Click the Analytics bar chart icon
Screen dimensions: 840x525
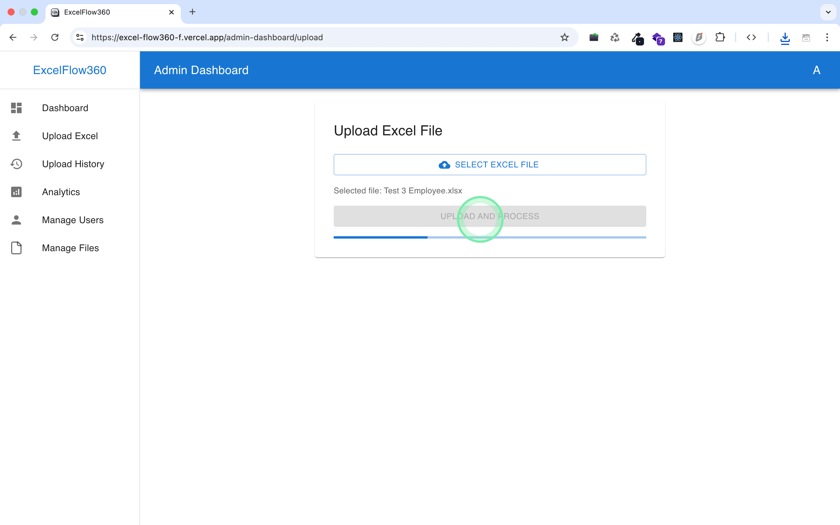[x=16, y=192]
